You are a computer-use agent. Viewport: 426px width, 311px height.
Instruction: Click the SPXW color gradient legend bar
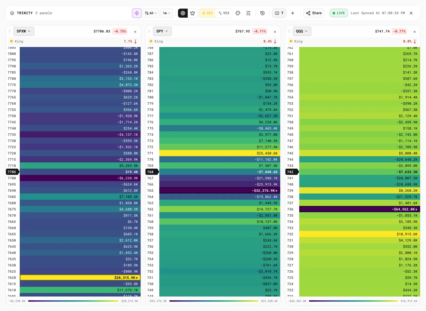73,301
